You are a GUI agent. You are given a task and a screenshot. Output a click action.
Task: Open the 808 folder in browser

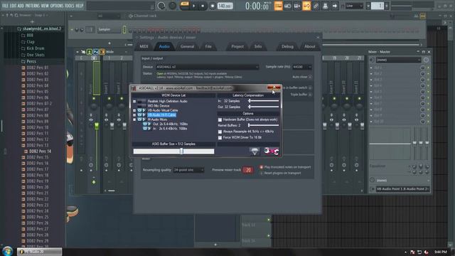coord(30,36)
